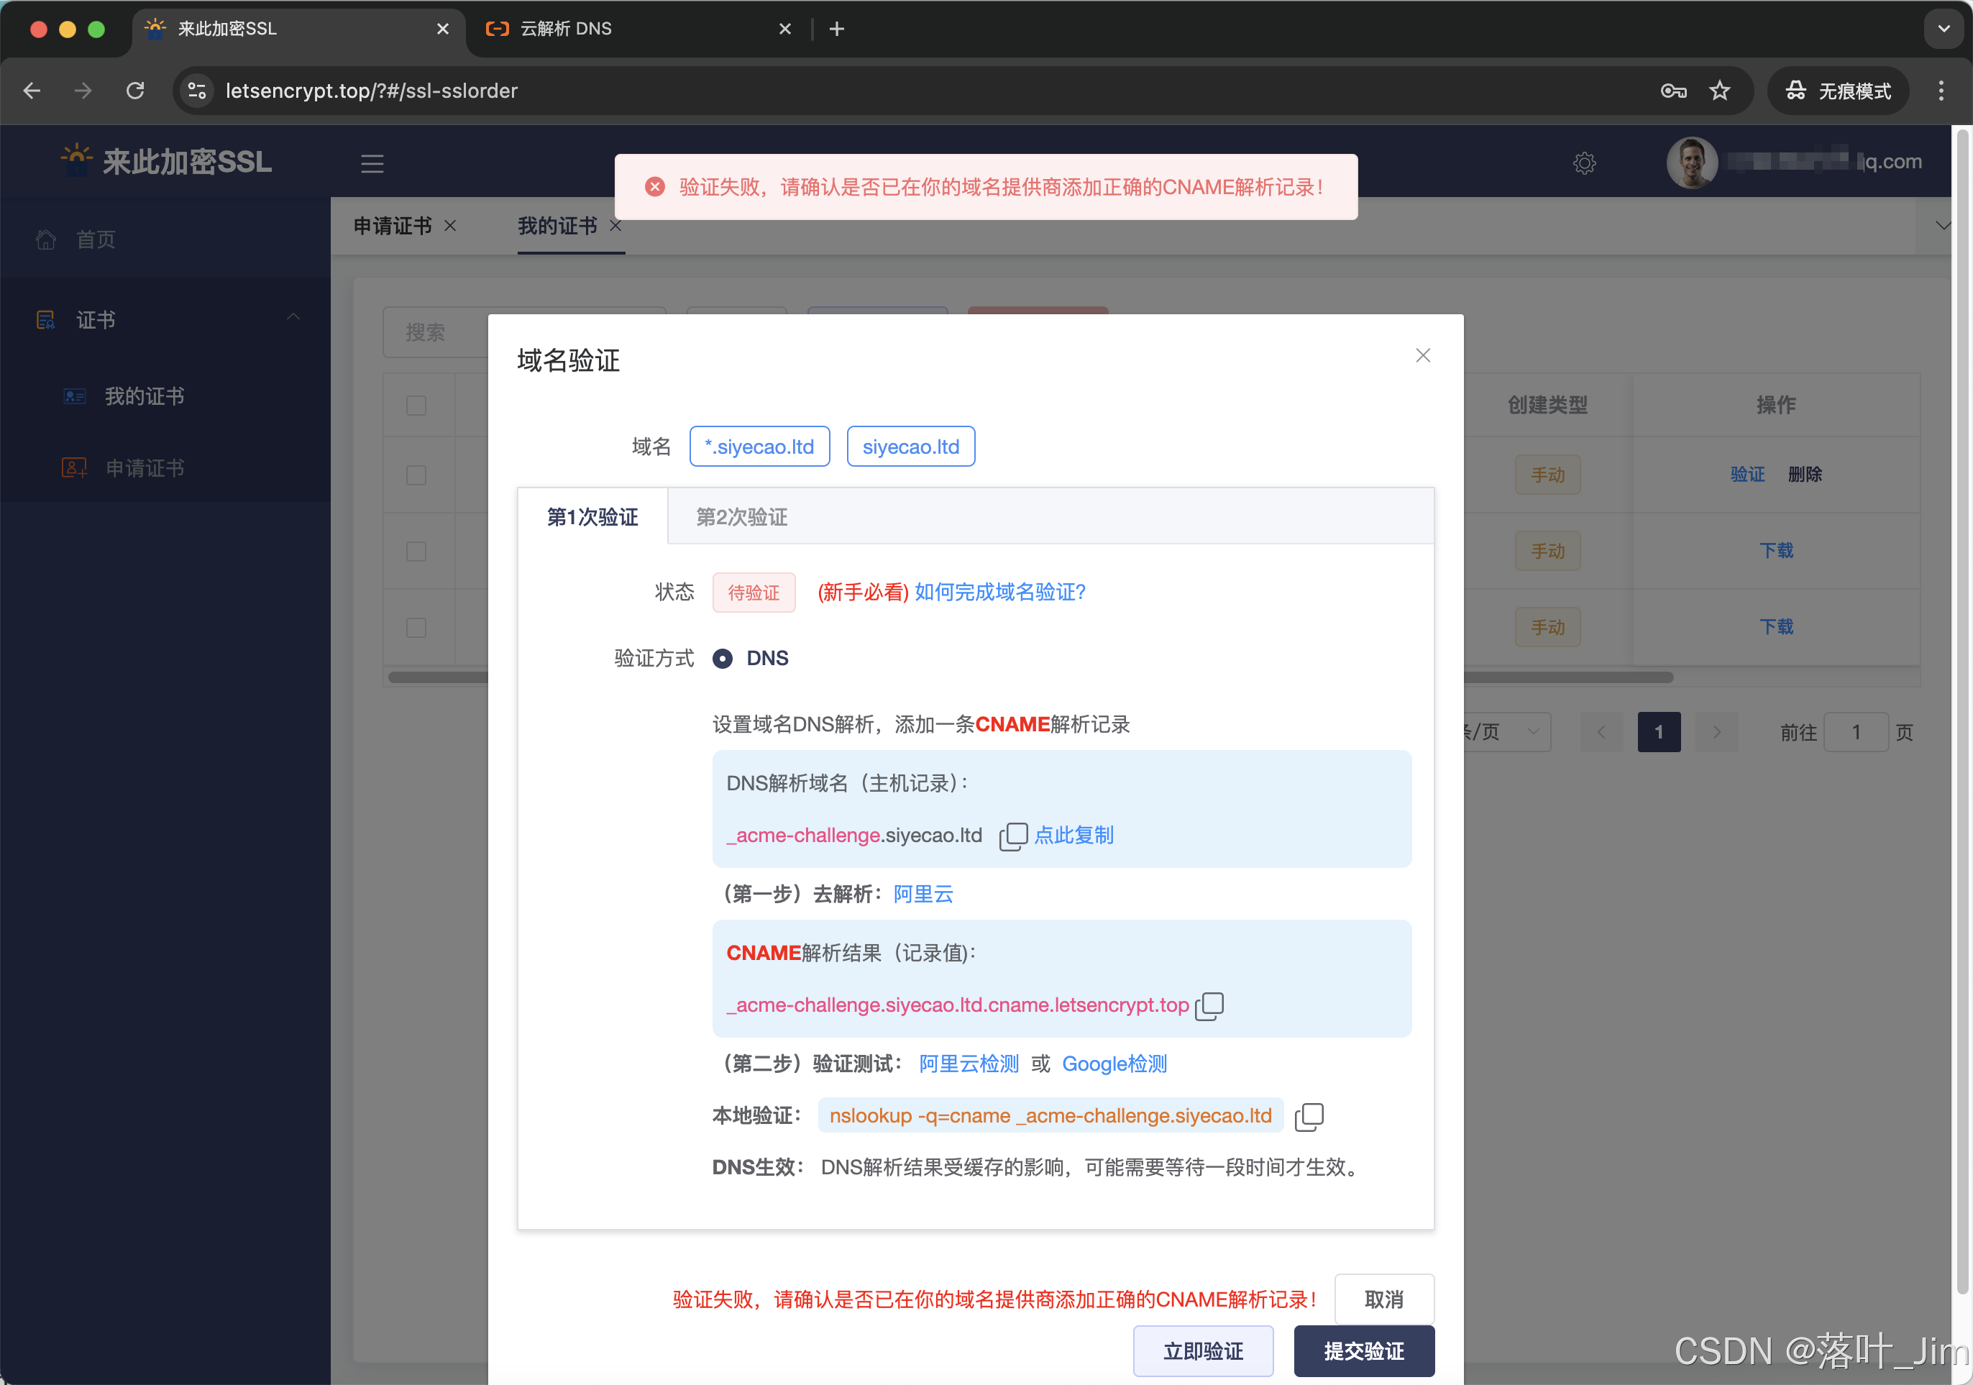Screen dimensions: 1973x1385
Task: Select the siyecao.ltd domain tag
Action: [911, 447]
